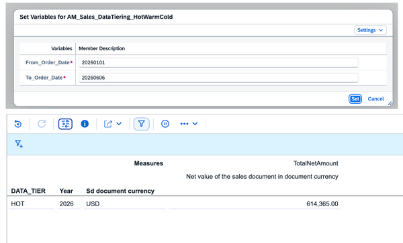Image resolution: width=403 pixels, height=243 pixels.
Task: Click the redo refresh icon
Action: click(x=42, y=124)
